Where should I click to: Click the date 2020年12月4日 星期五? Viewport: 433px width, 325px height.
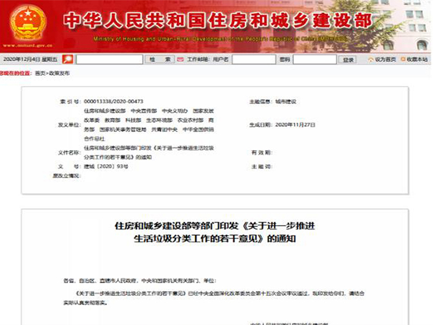[30, 60]
